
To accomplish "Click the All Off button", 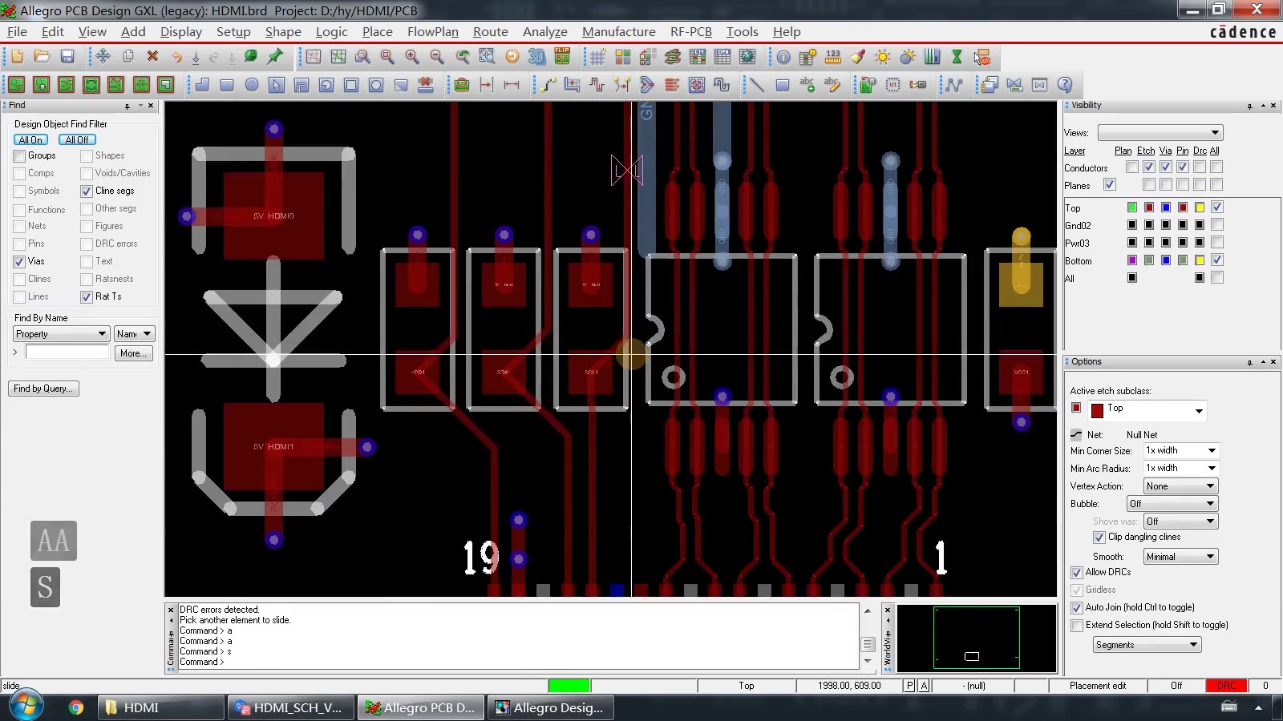I will (77, 139).
